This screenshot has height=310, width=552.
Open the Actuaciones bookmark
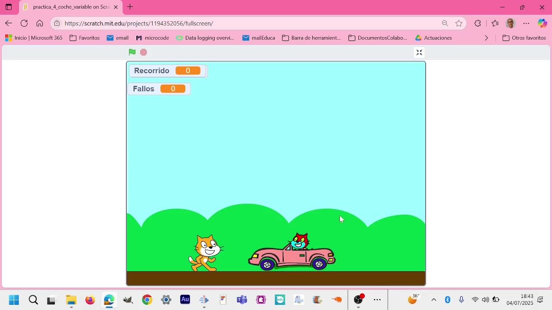pyautogui.click(x=433, y=38)
